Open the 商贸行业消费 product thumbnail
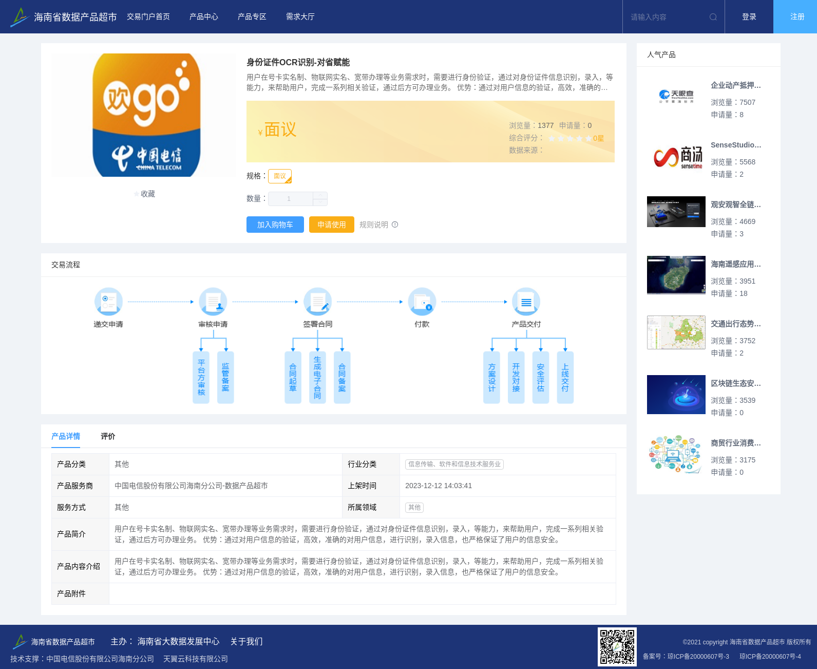Viewport: 817px width, 669px height. click(676, 454)
